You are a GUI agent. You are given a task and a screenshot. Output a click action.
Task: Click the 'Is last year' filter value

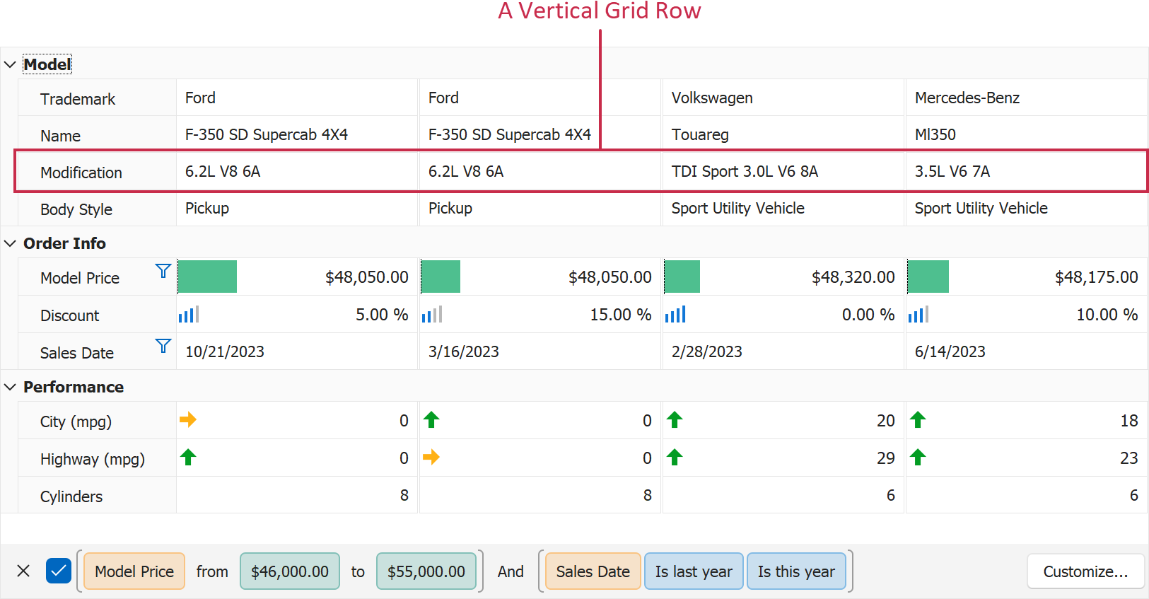click(x=694, y=571)
